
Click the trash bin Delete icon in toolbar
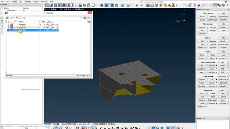pyautogui.click(x=157, y=5)
